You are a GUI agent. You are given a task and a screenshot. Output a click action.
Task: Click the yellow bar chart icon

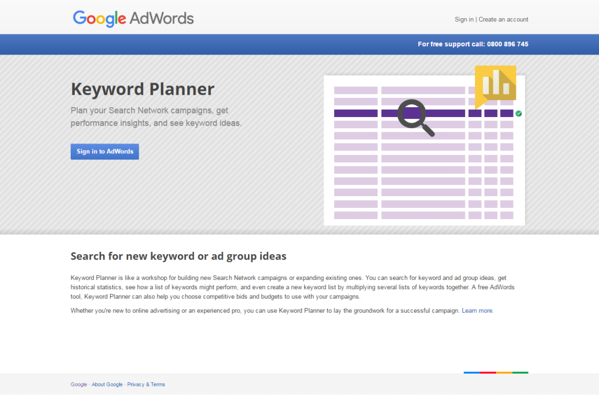point(495,87)
